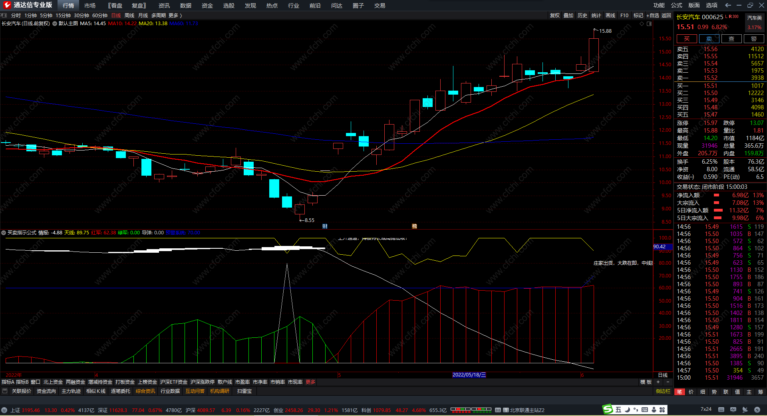This screenshot has height=416, width=767.
Task: Switch to the 月线 period
Action: [x=143, y=16]
